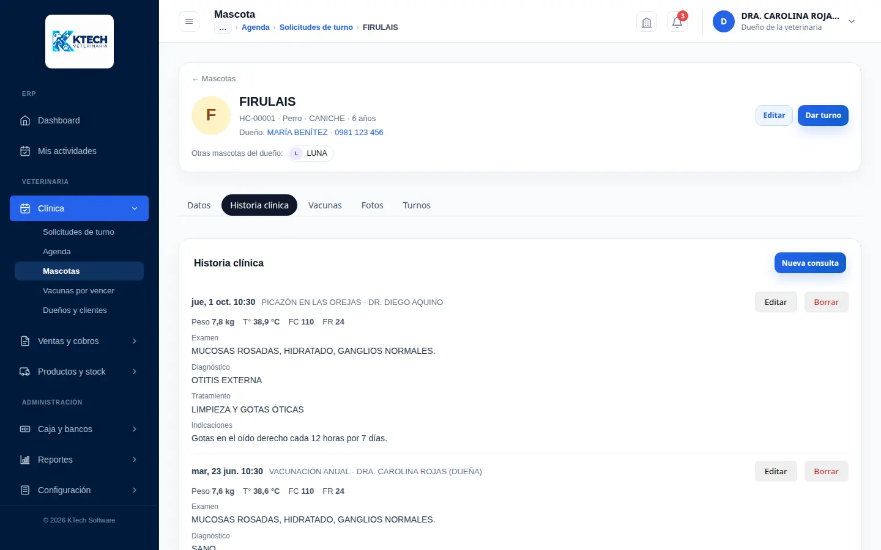Click the Clínica calendar icon

[25, 208]
